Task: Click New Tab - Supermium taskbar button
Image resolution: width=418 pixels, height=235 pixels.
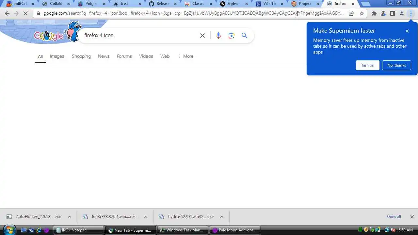Action: (x=131, y=230)
